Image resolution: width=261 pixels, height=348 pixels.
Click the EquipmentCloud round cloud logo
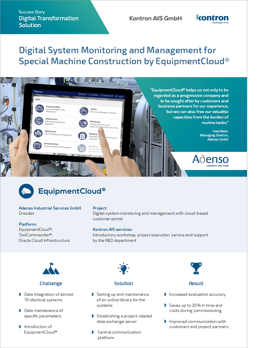point(26,191)
